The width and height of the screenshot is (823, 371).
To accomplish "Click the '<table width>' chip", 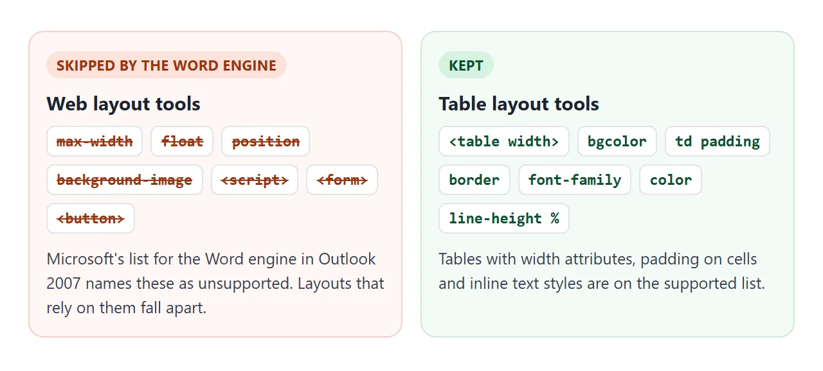I will 504,141.
